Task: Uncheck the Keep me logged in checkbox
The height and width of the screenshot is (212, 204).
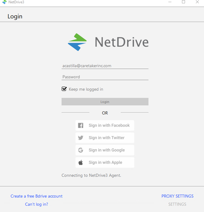Action: point(64,89)
